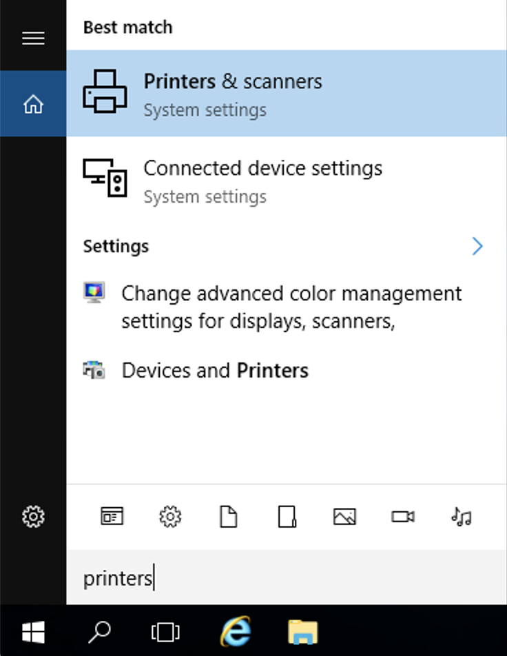Screen dimensions: 507x656
Task: Open Printers & scanners best match
Action: point(287,93)
